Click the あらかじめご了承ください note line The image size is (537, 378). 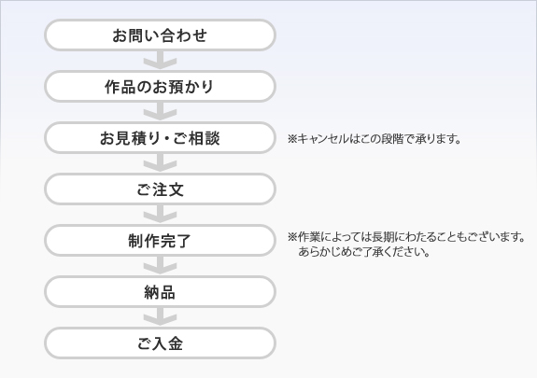tap(364, 252)
